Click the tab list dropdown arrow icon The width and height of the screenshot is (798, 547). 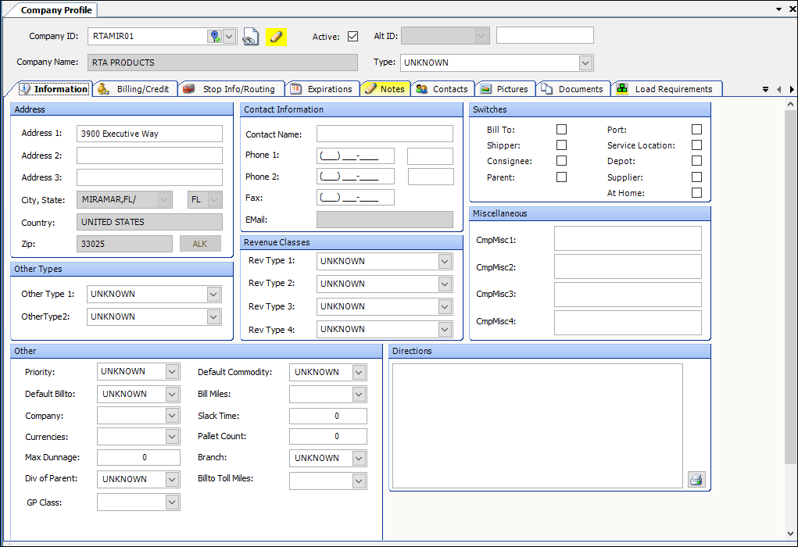[x=765, y=90]
